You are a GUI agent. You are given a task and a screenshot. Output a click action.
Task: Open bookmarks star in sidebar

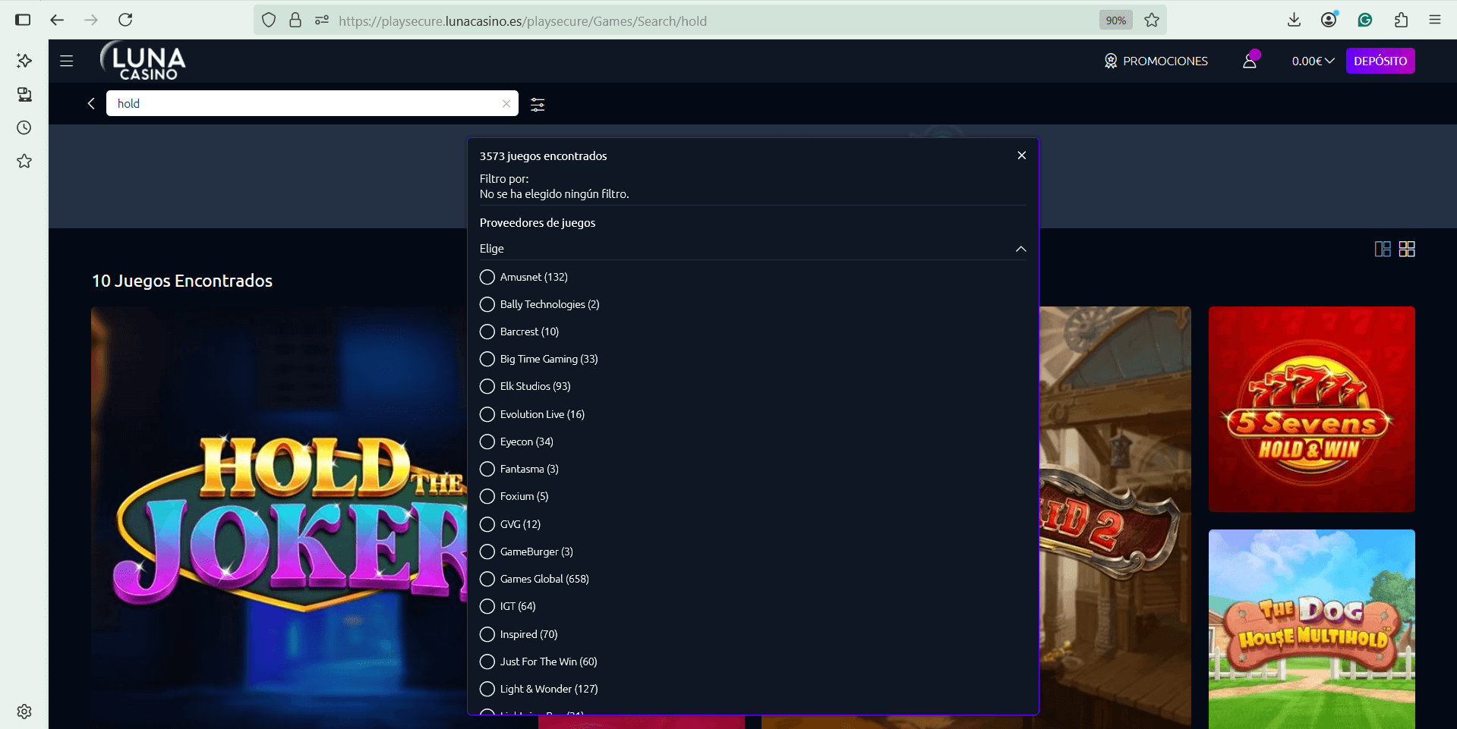[x=24, y=161]
